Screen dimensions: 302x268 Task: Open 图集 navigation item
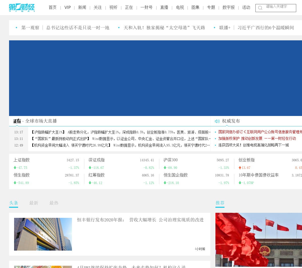coord(195,8)
